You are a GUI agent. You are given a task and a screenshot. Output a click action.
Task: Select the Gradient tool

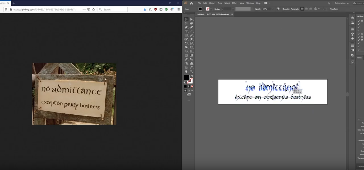pyautogui.click(x=191, y=55)
